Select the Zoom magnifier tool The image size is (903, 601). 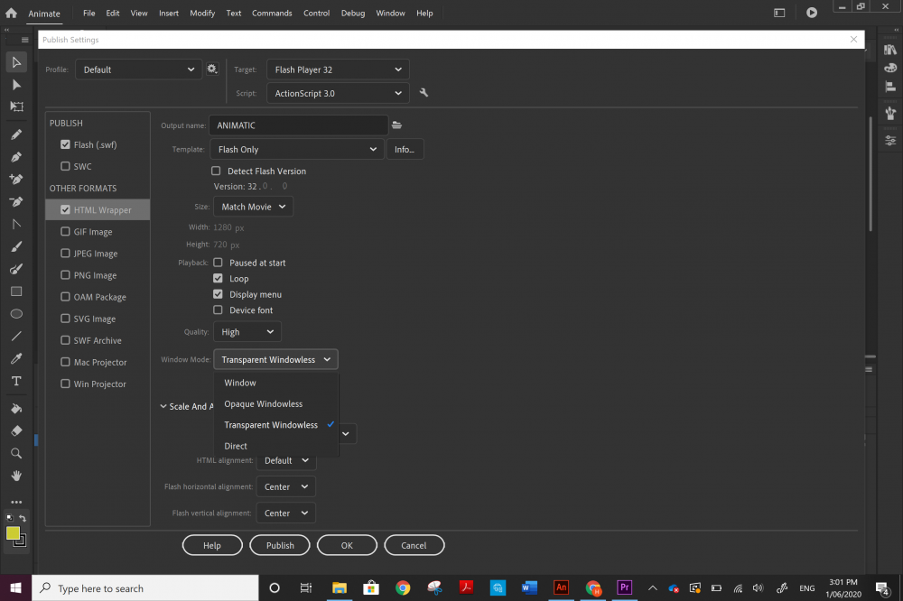click(16, 454)
